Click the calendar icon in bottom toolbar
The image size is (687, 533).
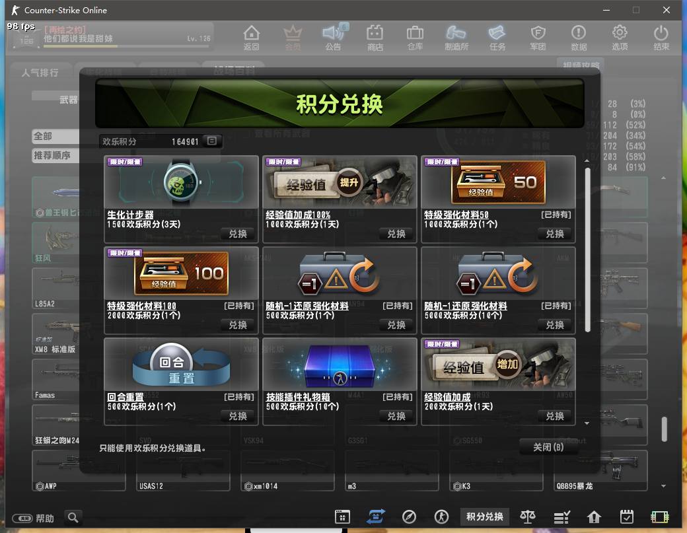(x=342, y=516)
